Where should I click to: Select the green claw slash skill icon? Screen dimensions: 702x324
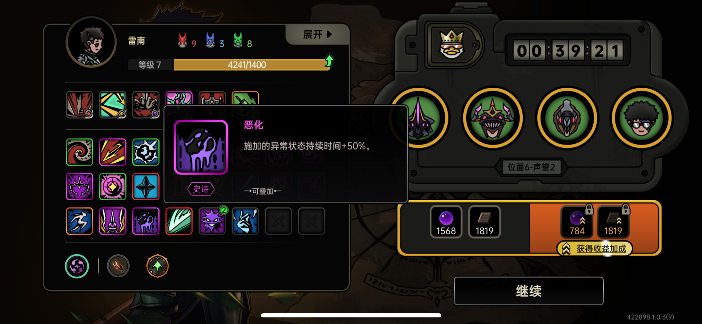pos(179,221)
